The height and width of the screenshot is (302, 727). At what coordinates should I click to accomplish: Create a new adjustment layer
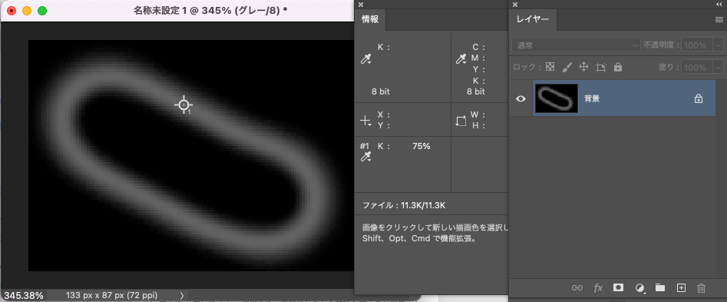(640, 288)
